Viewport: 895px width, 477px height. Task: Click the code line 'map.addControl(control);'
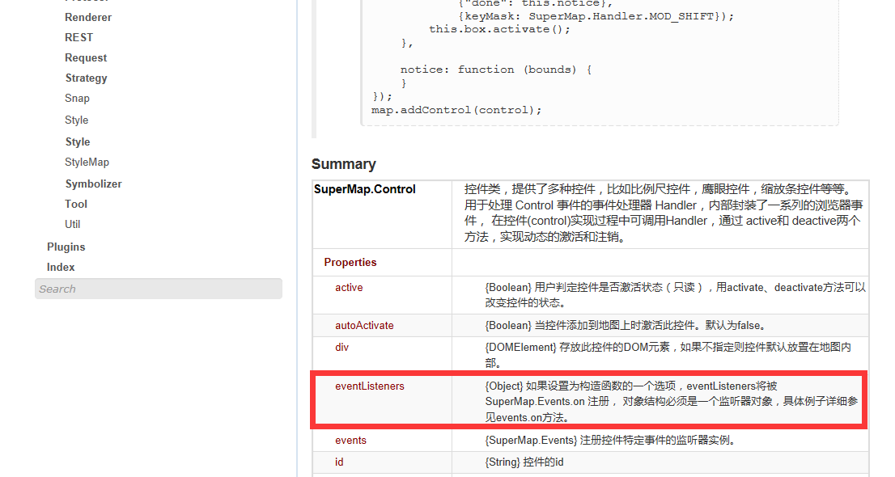click(x=456, y=110)
